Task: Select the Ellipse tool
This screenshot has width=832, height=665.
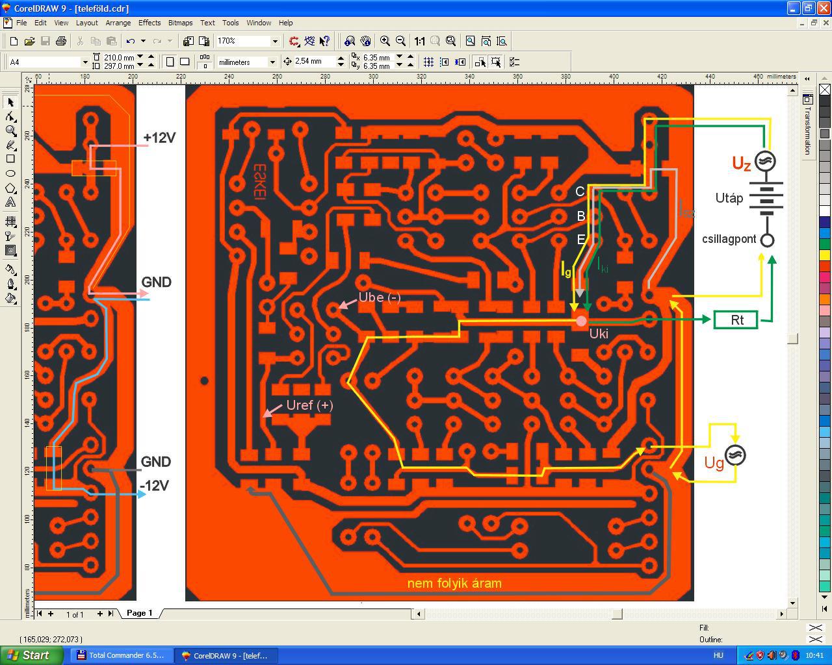Action: click(10, 173)
